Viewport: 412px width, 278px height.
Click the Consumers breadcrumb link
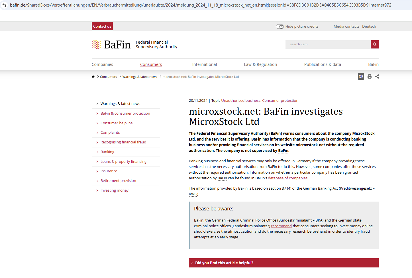coord(109,77)
